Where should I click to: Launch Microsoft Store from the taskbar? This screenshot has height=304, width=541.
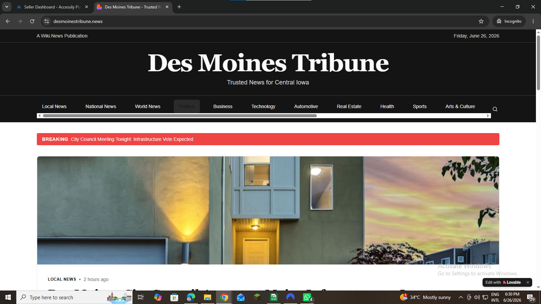(174, 297)
